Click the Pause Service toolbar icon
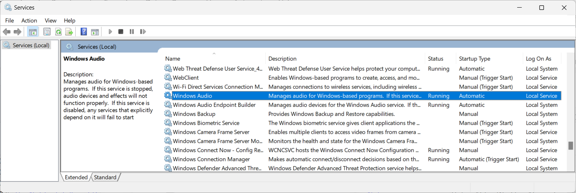 tap(132, 32)
